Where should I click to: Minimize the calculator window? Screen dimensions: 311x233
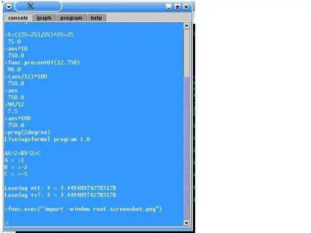[168, 7]
